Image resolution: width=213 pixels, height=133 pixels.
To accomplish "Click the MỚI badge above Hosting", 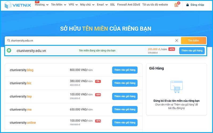I will (x=37, y=2).
